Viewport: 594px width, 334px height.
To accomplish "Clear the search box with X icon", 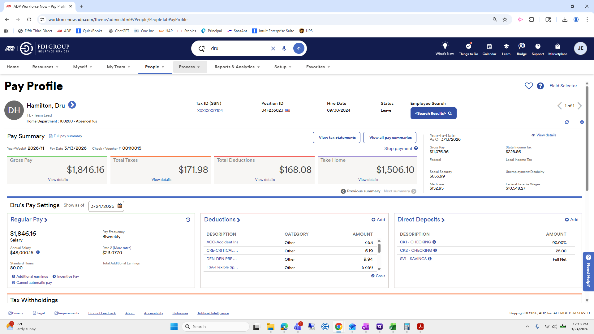I will click(x=273, y=49).
